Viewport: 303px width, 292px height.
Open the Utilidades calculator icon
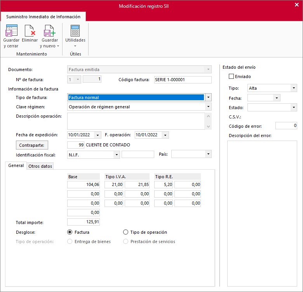[75, 31]
